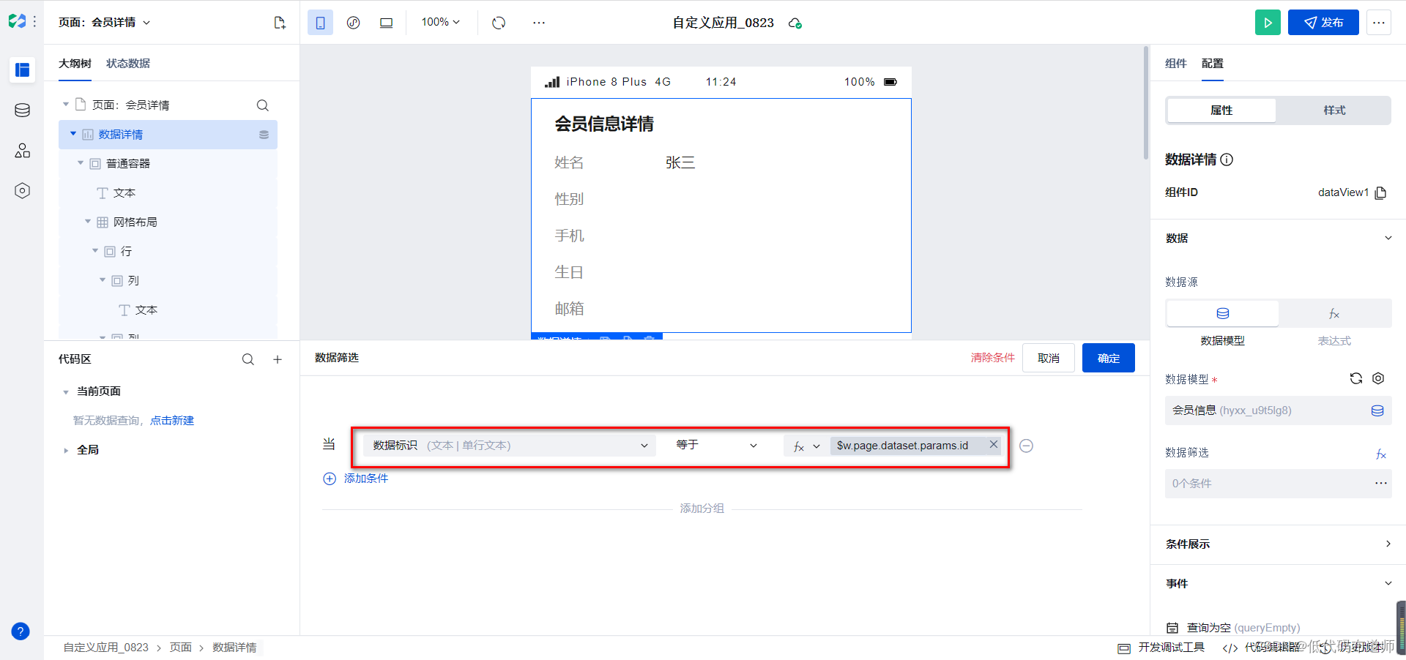Search the 代码区 code area
Screen dimensions: 1406x660
click(x=248, y=359)
